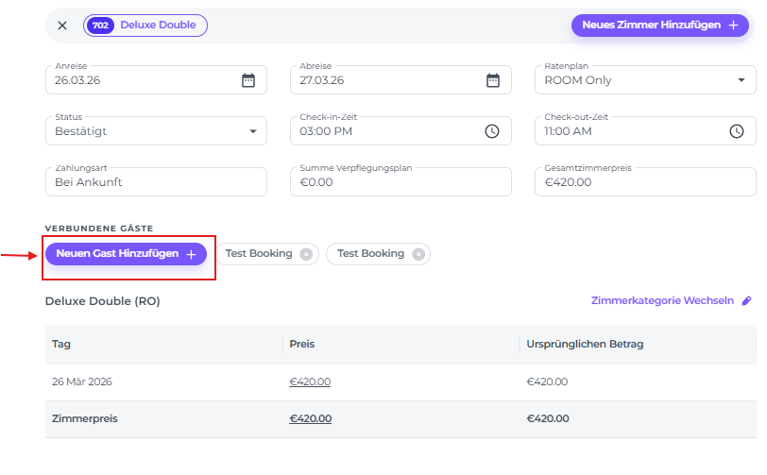Open the Abreise calendar picker icon
767x475 pixels.
click(492, 80)
